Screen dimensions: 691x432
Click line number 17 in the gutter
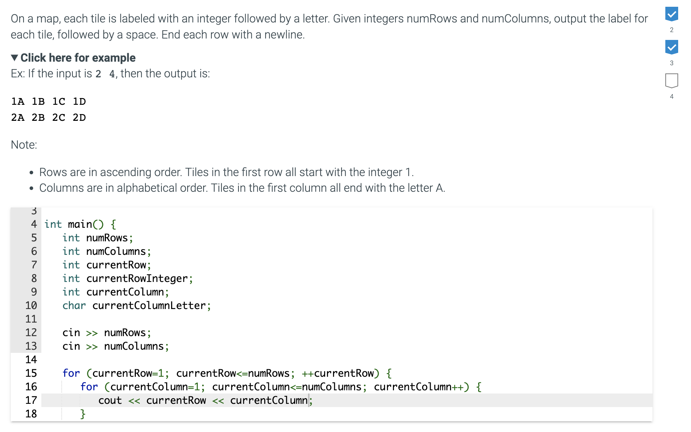click(31, 400)
